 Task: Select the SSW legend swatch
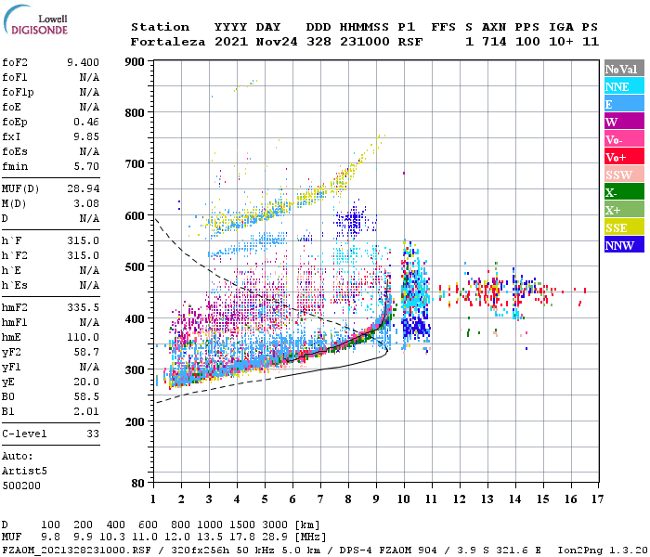624,175
